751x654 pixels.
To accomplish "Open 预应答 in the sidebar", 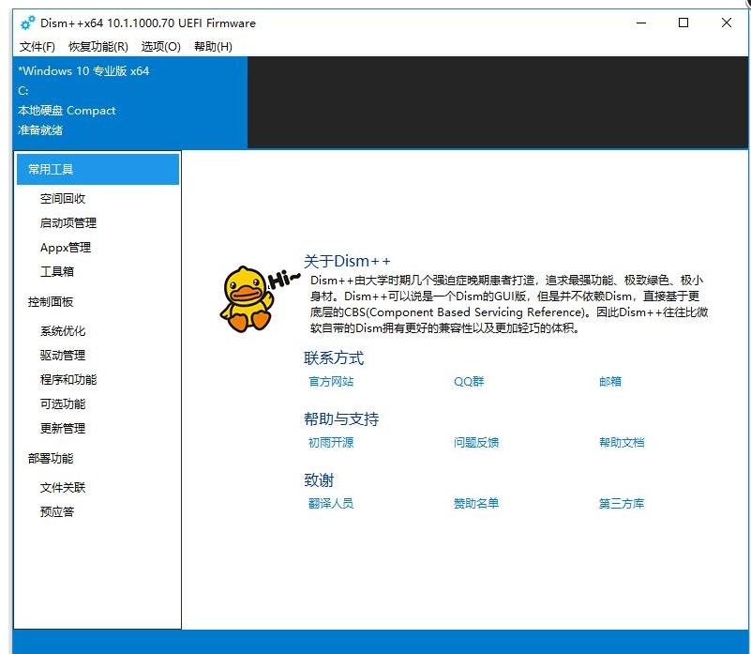I will click(x=57, y=512).
